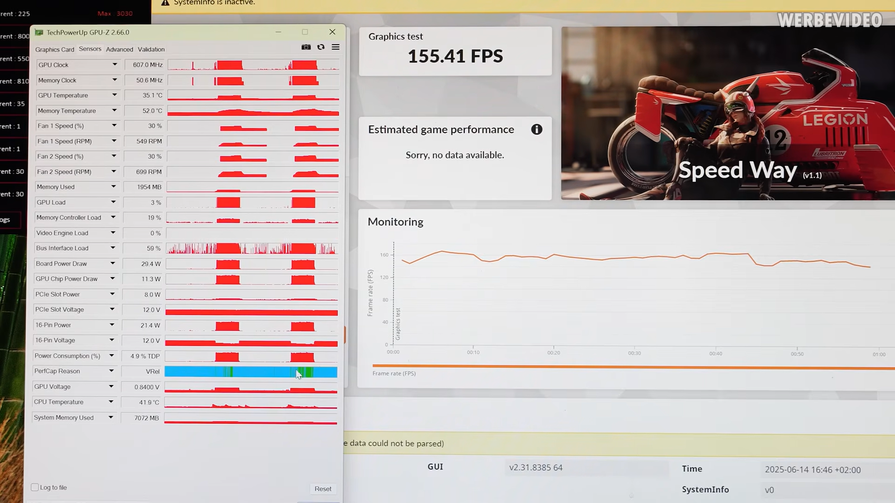Click the Speed Way benchmark thumbnail
Viewport: 895px width, 503px height.
[728, 113]
